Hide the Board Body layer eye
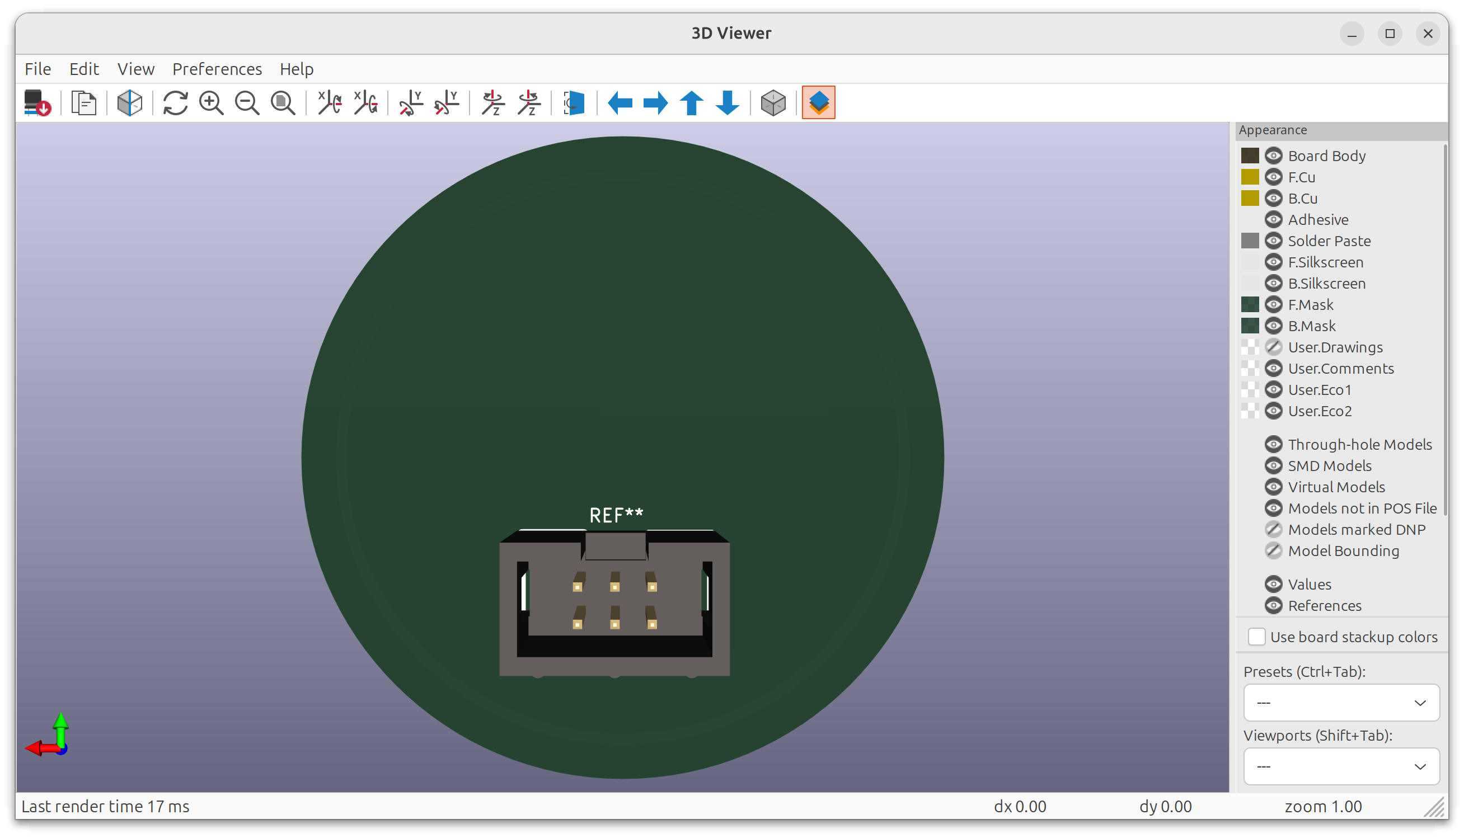The height and width of the screenshot is (838, 1464). pyautogui.click(x=1273, y=156)
